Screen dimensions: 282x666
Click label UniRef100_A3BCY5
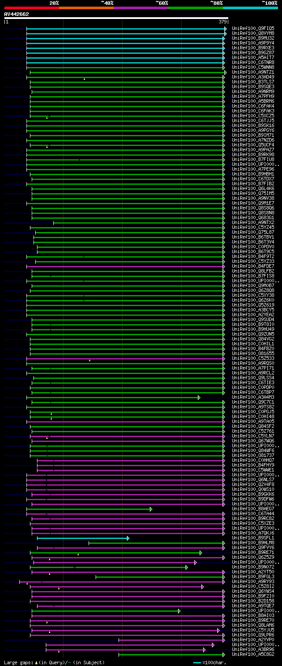pyautogui.click(x=253, y=310)
